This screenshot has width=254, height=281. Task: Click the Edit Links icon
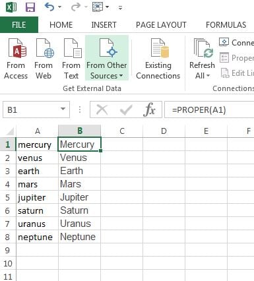pos(225,73)
